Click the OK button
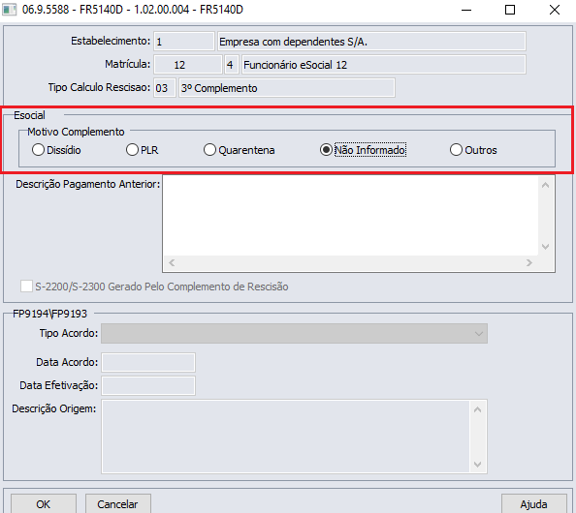This screenshot has width=576, height=513. tap(44, 504)
